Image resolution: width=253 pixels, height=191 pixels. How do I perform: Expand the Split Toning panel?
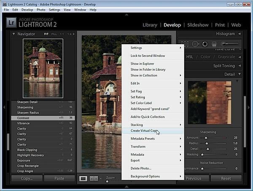pyautogui.click(x=224, y=66)
